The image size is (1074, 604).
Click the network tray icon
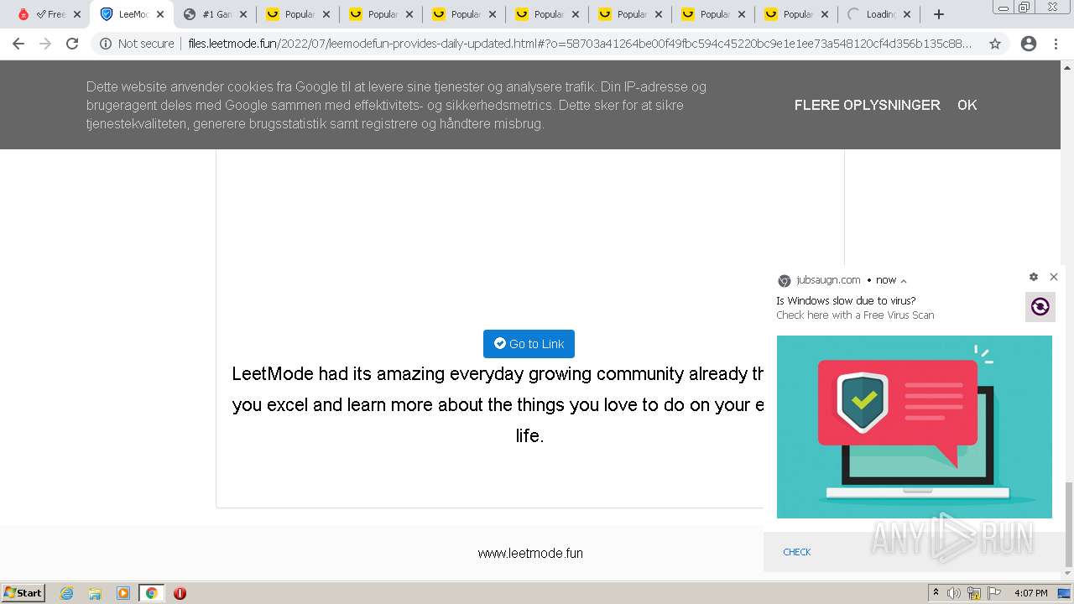pos(974,593)
